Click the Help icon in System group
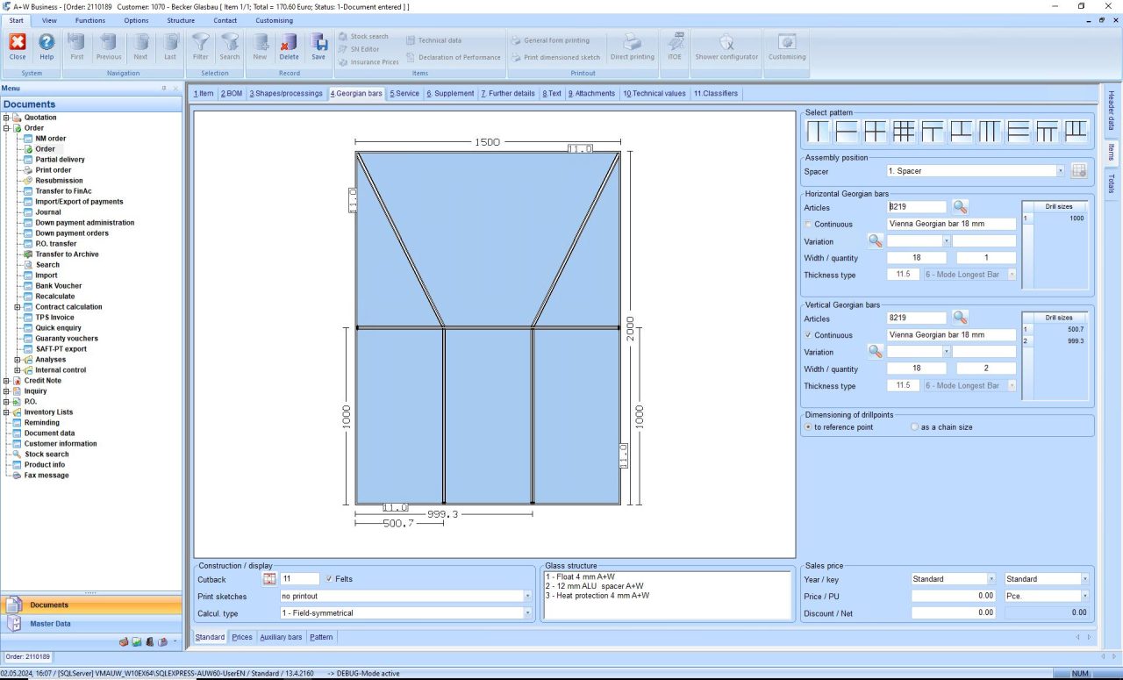The width and height of the screenshot is (1123, 680). pyautogui.click(x=46, y=45)
